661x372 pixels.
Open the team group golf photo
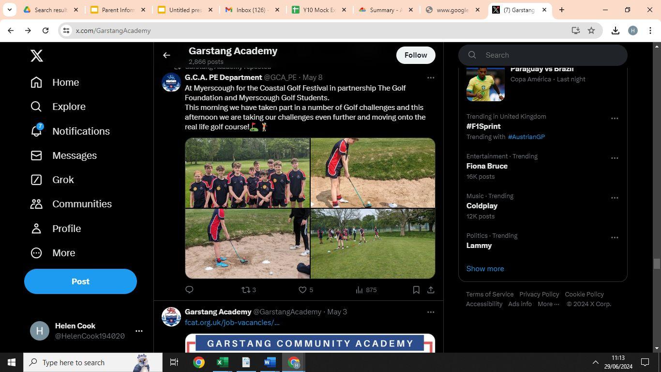click(x=247, y=173)
